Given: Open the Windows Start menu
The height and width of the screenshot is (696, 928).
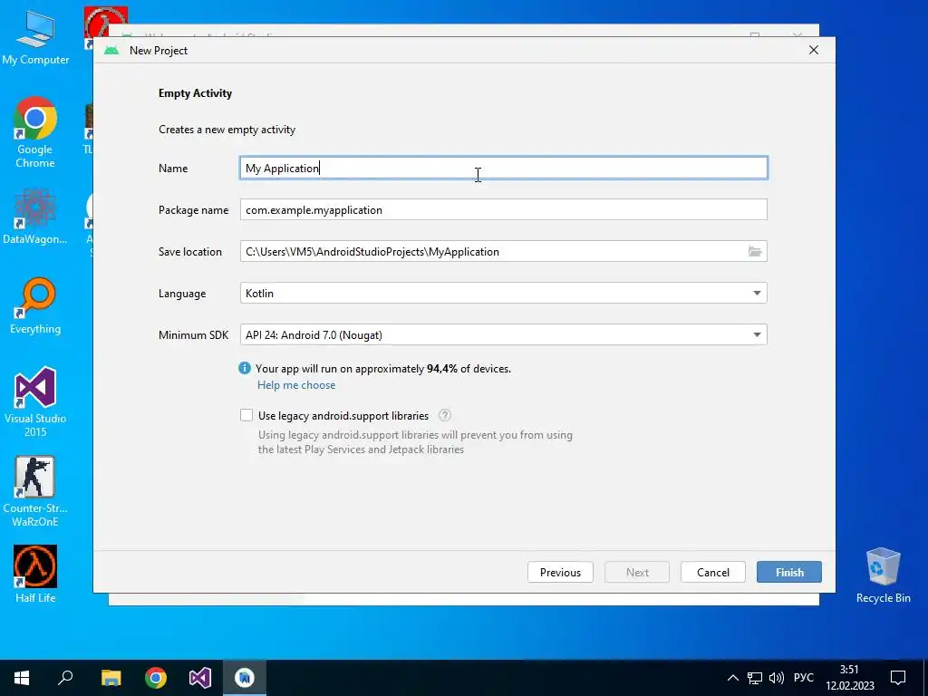Looking at the screenshot, I should click(x=22, y=678).
